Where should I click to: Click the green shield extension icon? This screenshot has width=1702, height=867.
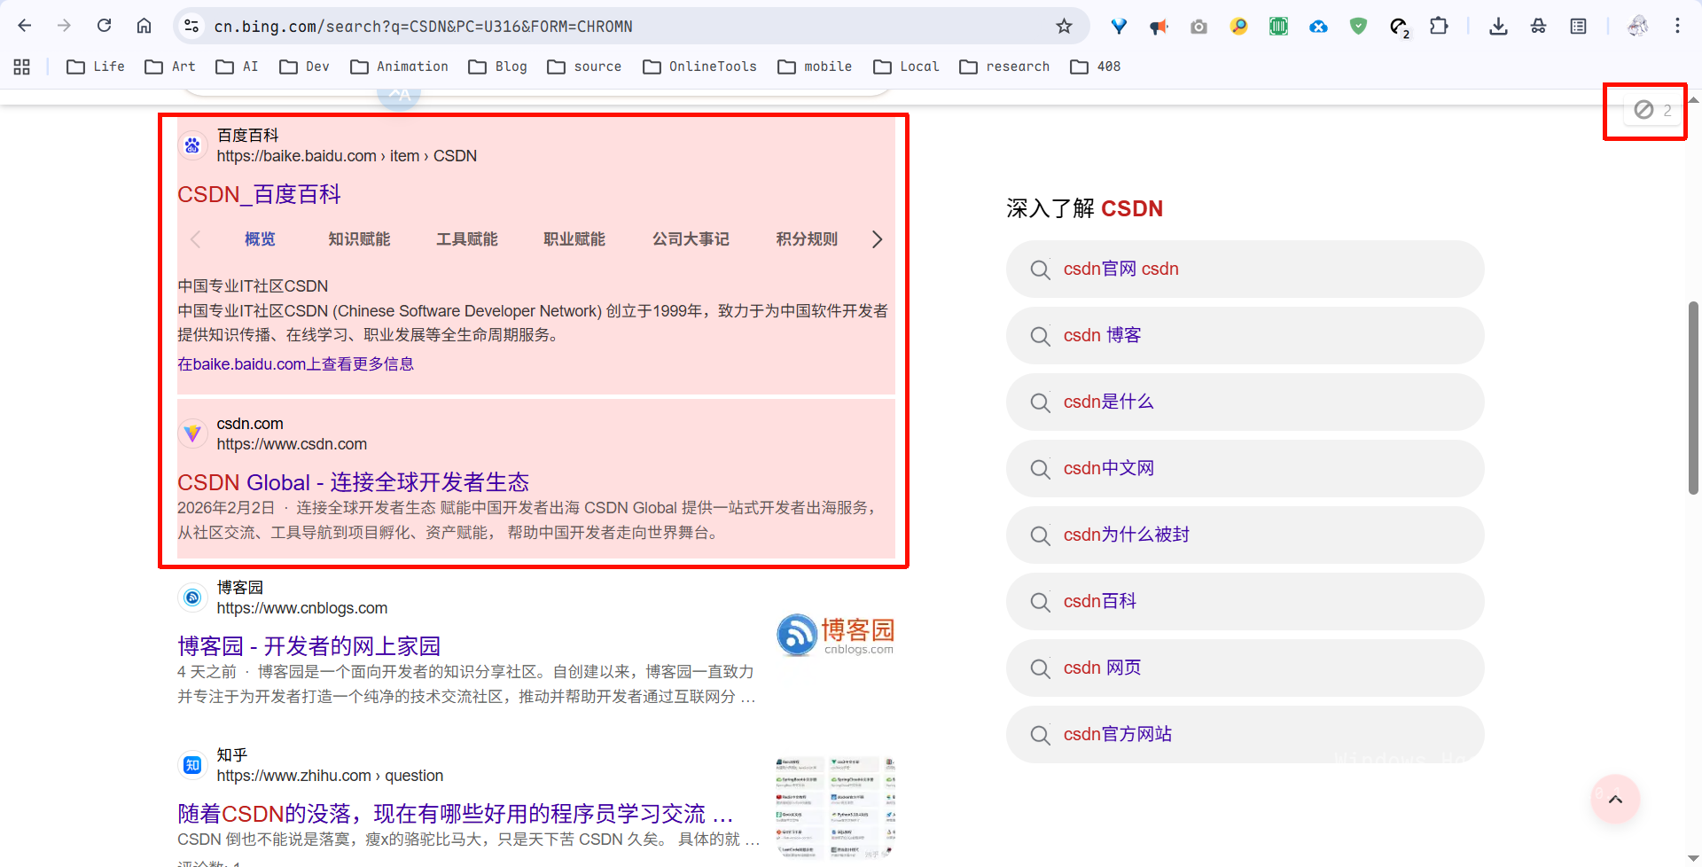(x=1358, y=27)
